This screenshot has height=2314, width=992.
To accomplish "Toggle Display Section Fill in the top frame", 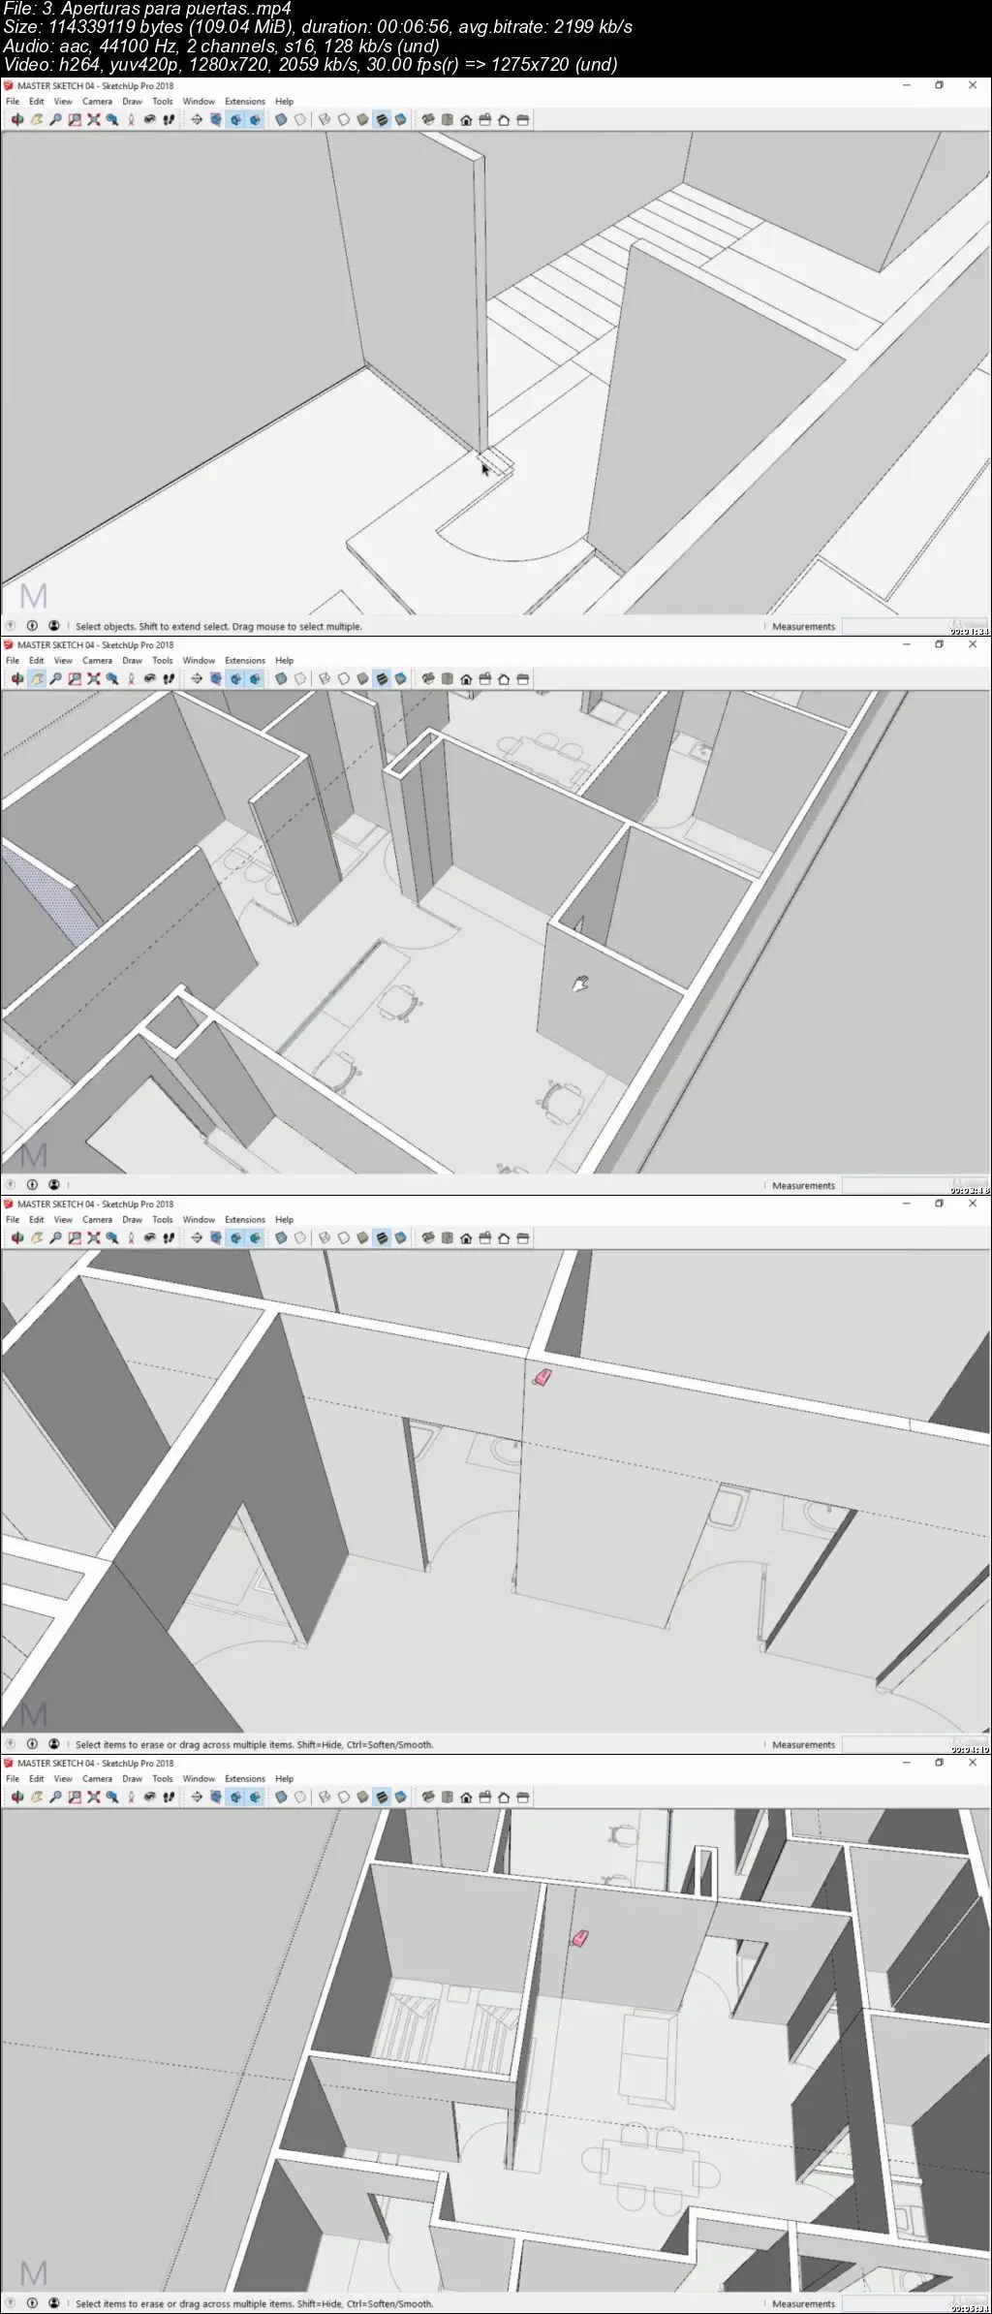I will (255, 120).
